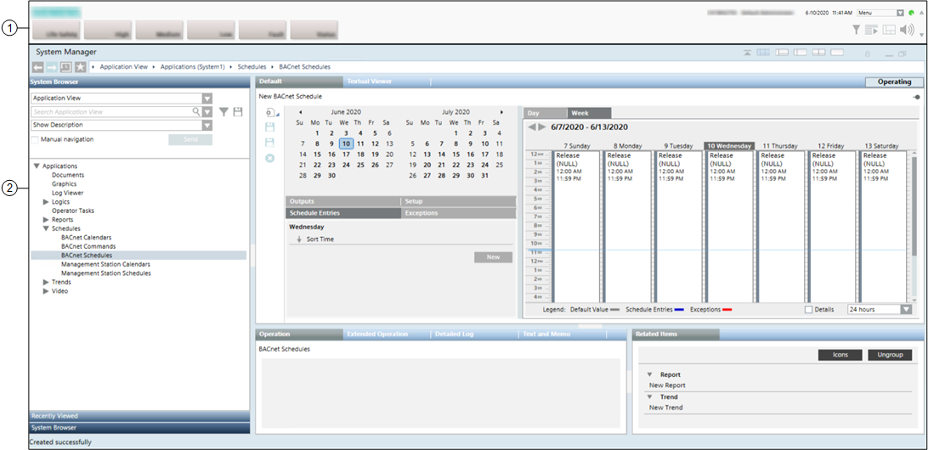928x450 pixels.
Task: Advance the mini calendar to next month
Action: [x=501, y=112]
